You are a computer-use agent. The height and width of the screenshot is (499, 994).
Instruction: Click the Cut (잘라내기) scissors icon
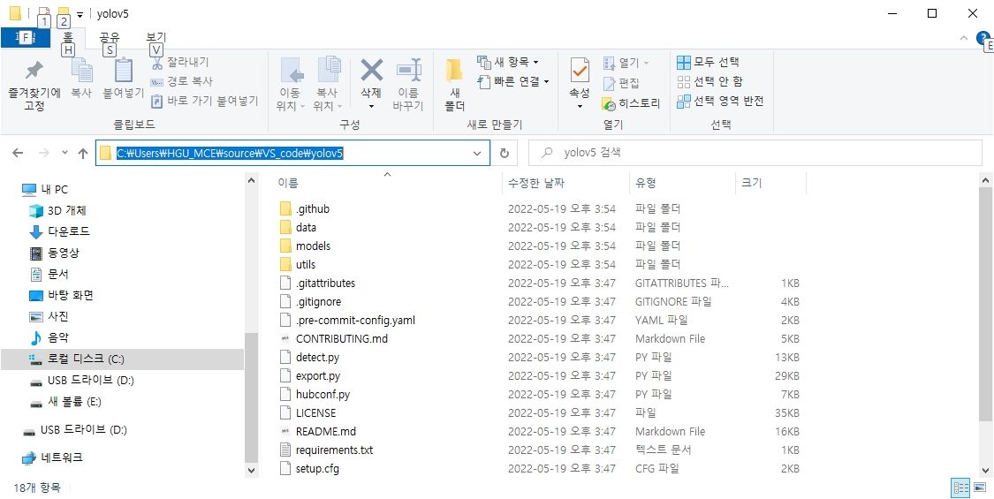pos(157,62)
